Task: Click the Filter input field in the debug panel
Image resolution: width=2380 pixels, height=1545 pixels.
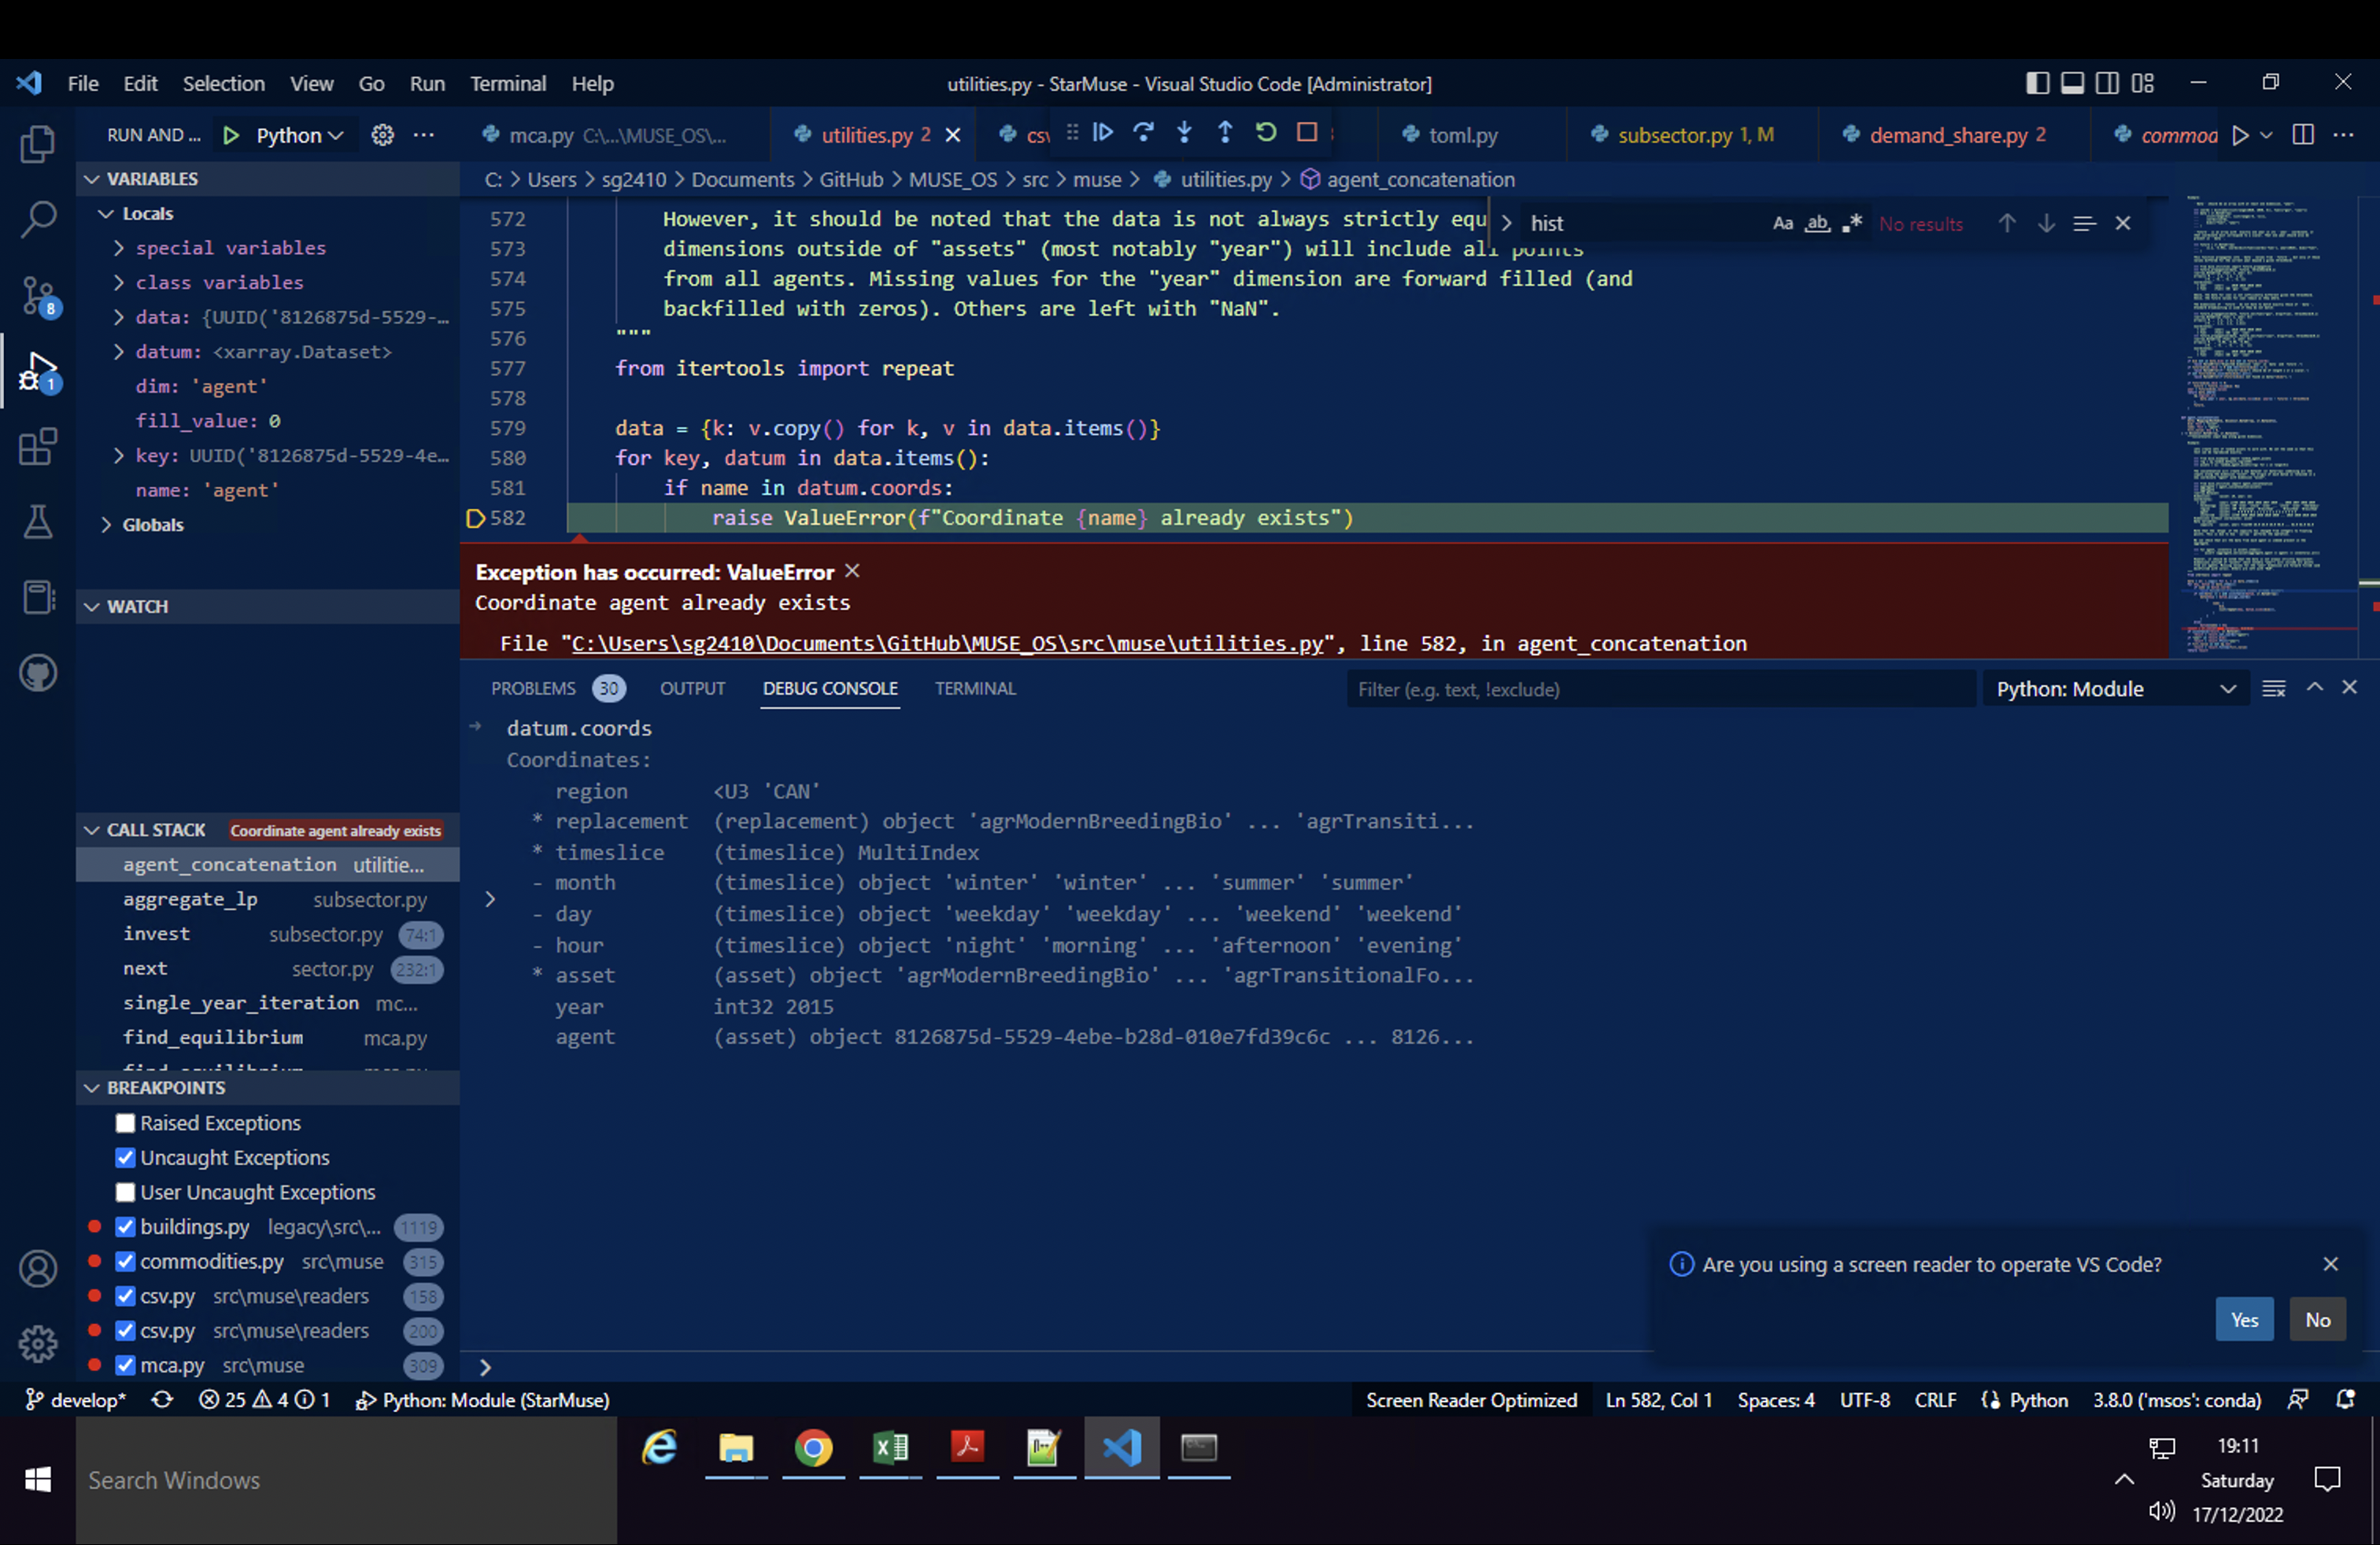Action: point(1660,688)
